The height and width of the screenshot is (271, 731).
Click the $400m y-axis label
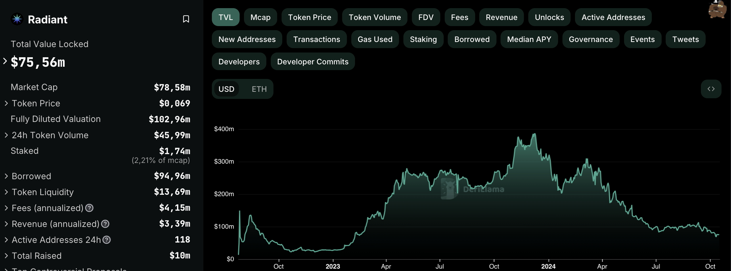[x=224, y=129]
